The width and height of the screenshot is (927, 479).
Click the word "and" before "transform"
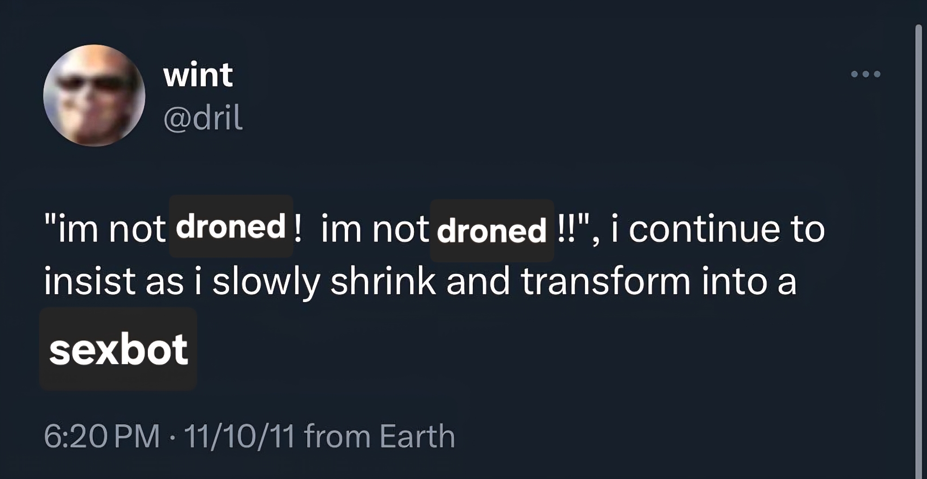(x=478, y=281)
